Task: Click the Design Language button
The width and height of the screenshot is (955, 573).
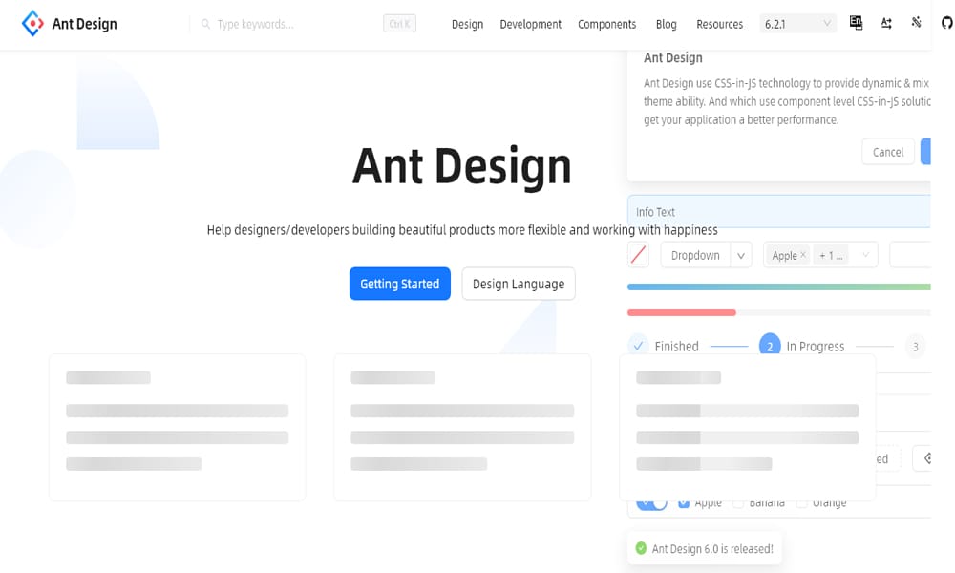Action: tap(518, 284)
